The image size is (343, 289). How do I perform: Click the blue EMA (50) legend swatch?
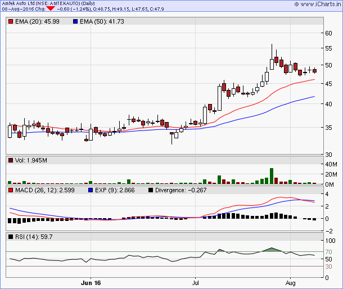[75, 21]
